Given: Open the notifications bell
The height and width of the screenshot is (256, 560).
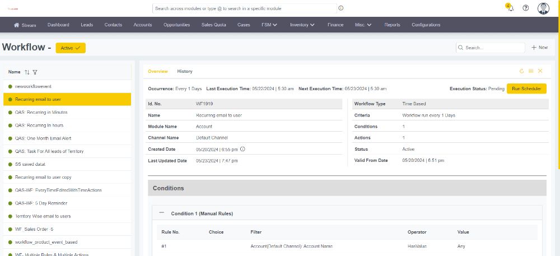Looking at the screenshot, I should pyautogui.click(x=510, y=8).
